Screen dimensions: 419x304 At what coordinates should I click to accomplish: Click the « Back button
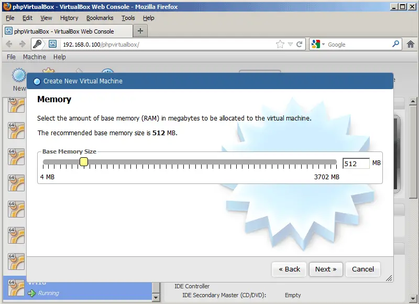[289, 269]
